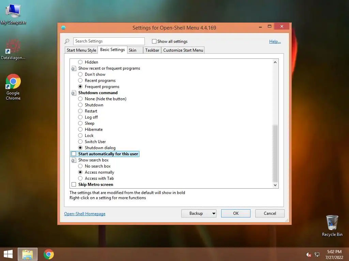The image size is (349, 261).
Task: Launch Google Chrome from the desktop
Action: (x=13, y=87)
